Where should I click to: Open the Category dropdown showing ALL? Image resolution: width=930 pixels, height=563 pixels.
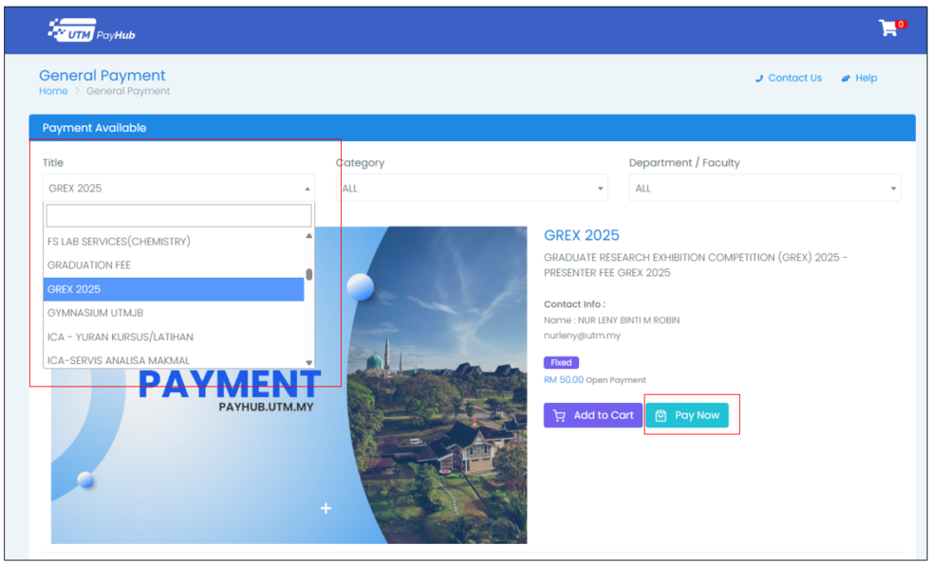pos(470,188)
